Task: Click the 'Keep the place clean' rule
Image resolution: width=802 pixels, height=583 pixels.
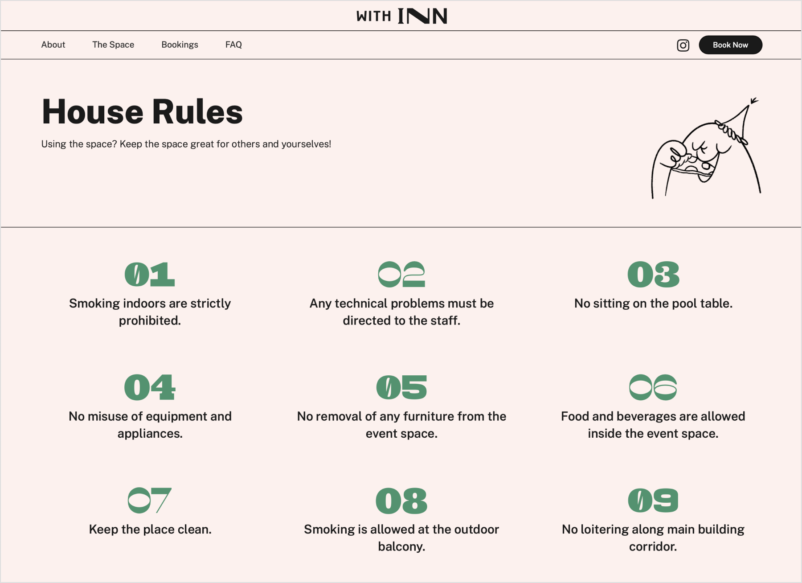Action: 150,530
